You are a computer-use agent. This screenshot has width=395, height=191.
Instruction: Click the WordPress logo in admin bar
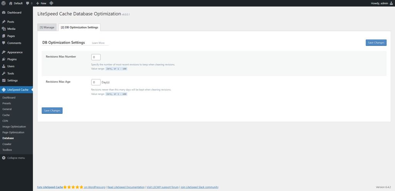[3, 3]
